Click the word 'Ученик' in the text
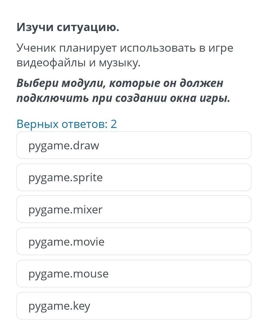265x332 pixels. [x=36, y=48]
